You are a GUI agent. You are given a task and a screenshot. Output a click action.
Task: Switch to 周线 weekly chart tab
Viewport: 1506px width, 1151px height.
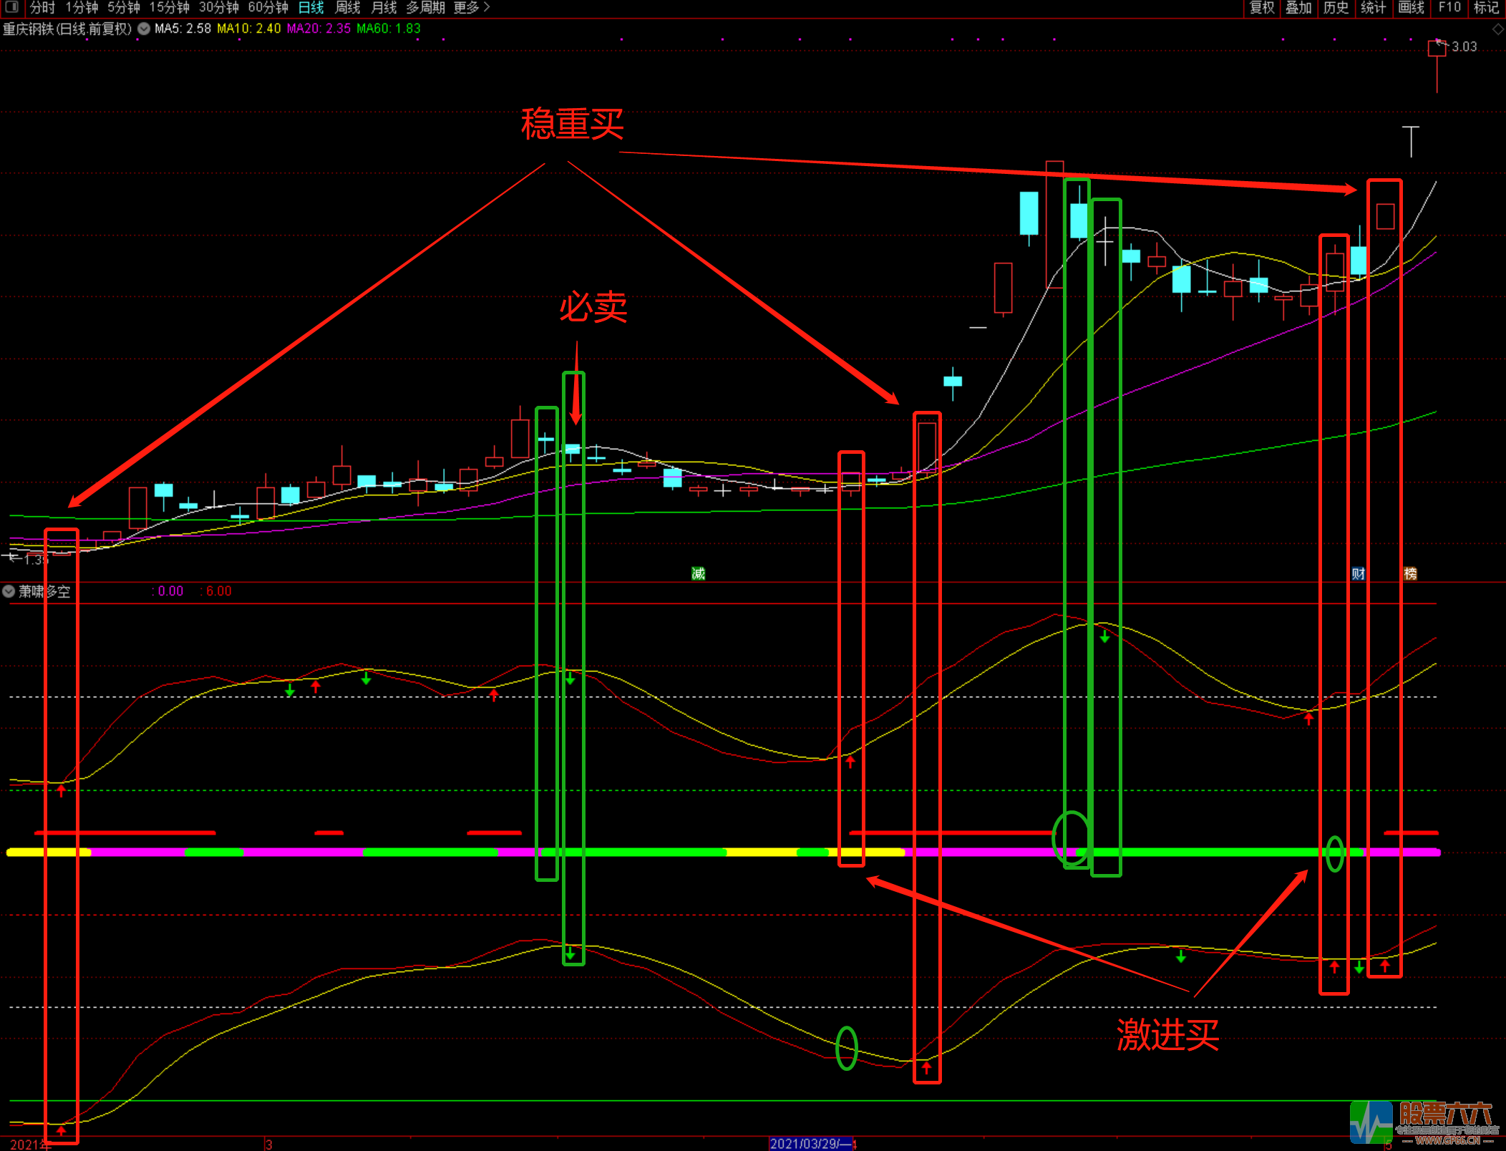click(348, 8)
